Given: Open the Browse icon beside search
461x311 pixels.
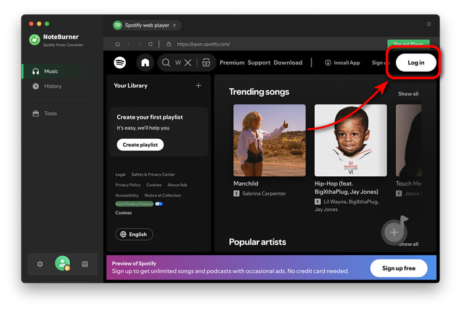Looking at the screenshot, I should coord(206,62).
